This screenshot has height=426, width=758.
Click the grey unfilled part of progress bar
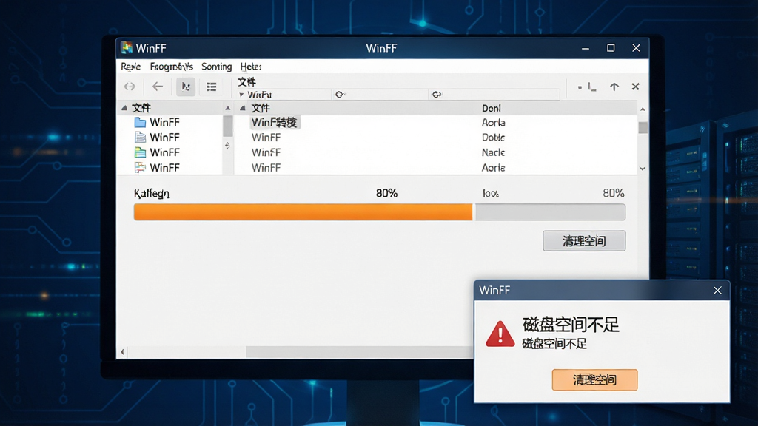pyautogui.click(x=550, y=212)
